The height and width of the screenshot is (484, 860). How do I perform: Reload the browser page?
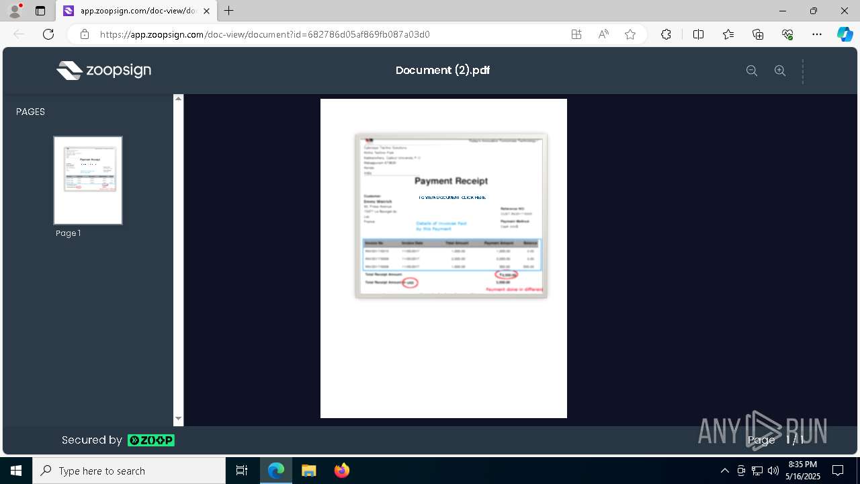click(48, 34)
